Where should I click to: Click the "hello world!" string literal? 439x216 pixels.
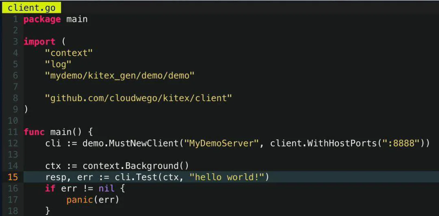(226, 177)
